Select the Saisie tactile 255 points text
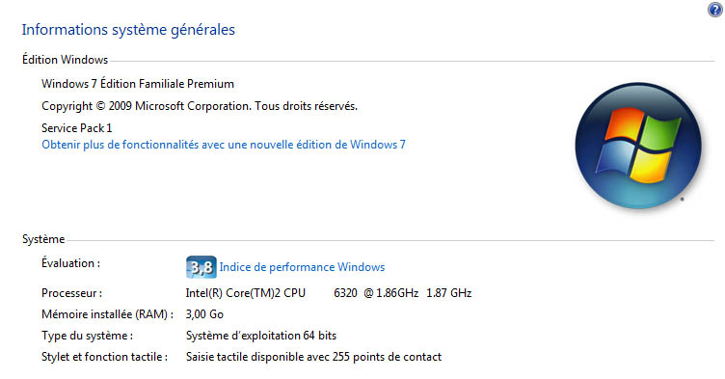Screen dimensions: 725x379 (313, 357)
